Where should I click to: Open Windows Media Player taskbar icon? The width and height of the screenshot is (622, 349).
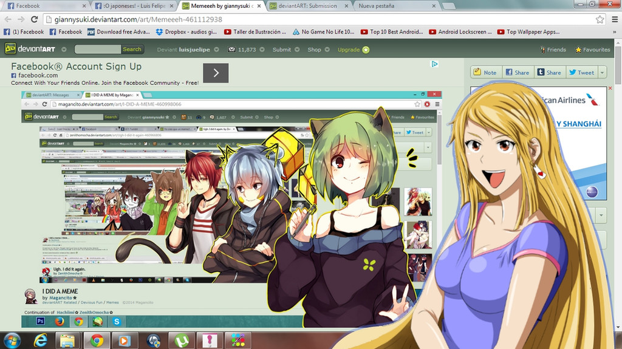pyautogui.click(x=125, y=341)
